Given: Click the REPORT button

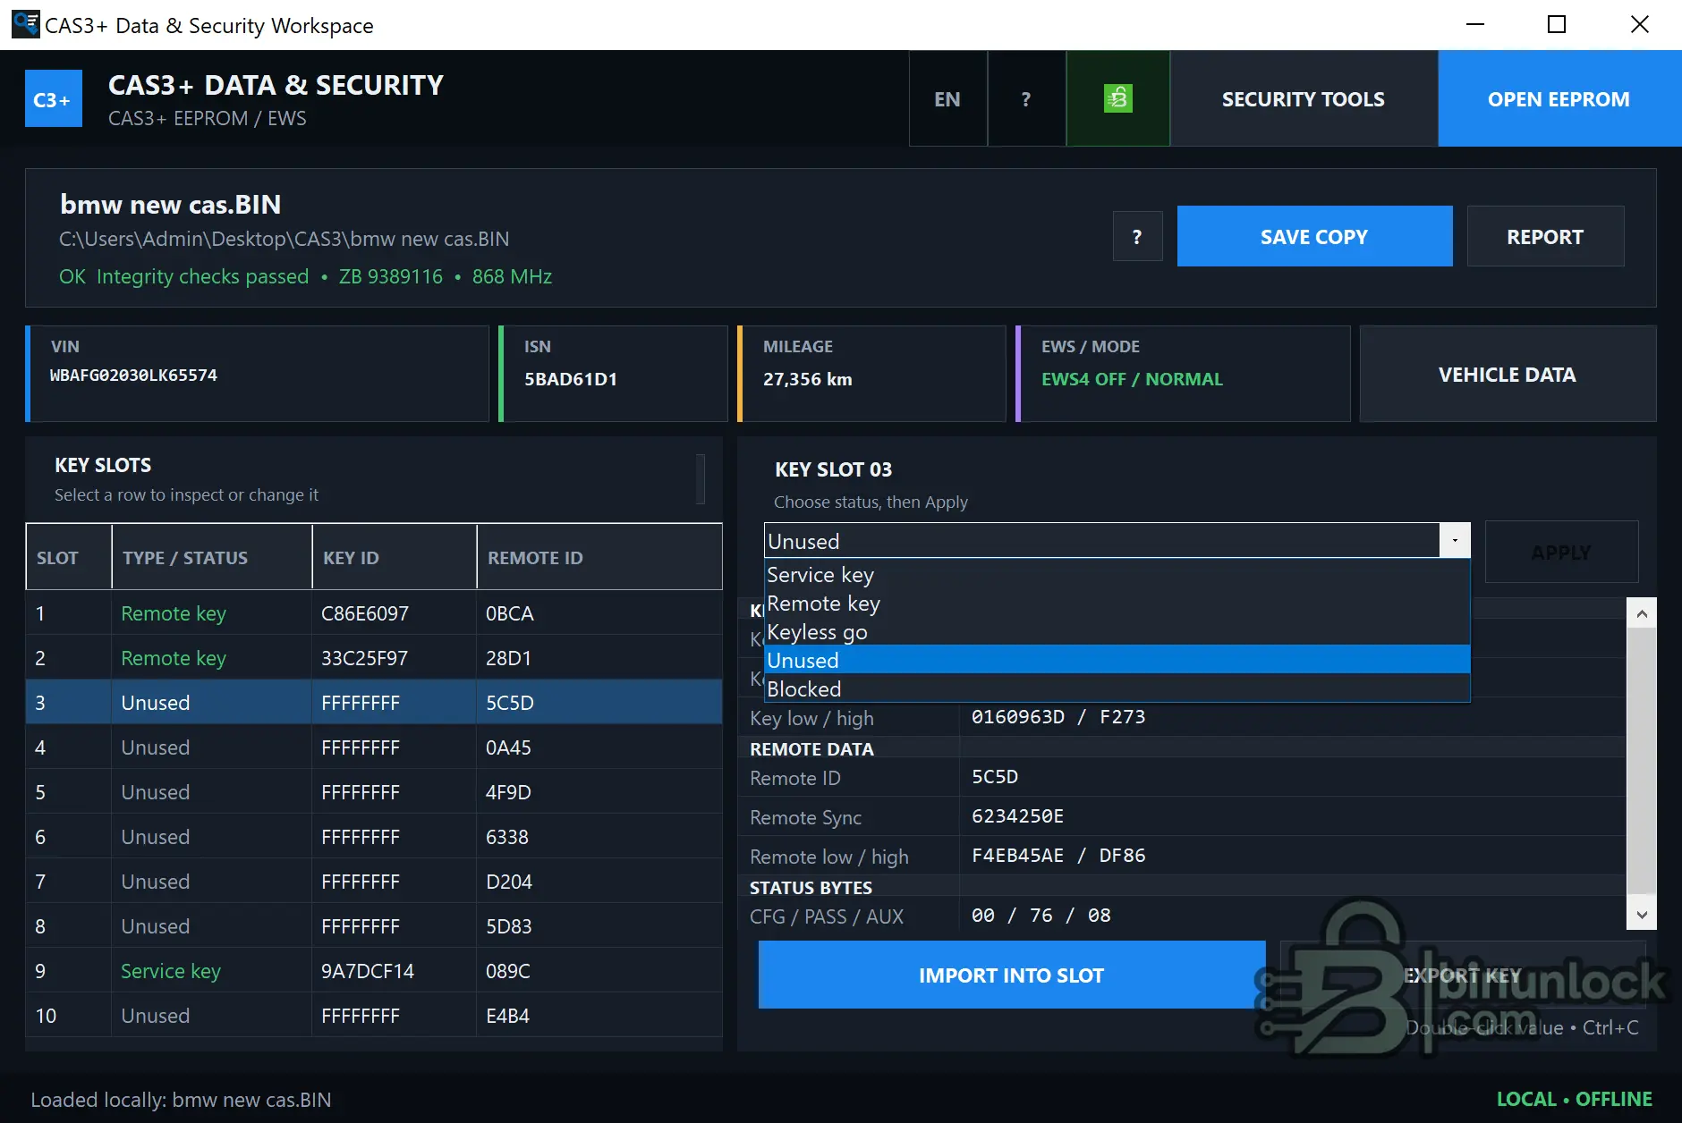Looking at the screenshot, I should click(x=1545, y=236).
